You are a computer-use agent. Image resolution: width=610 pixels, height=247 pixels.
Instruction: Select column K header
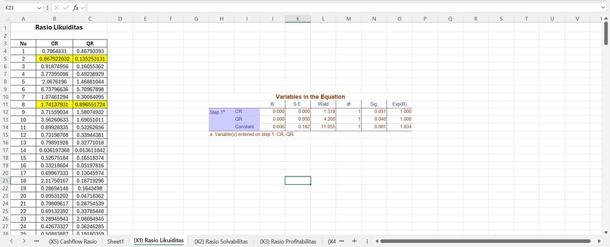pyautogui.click(x=297, y=18)
